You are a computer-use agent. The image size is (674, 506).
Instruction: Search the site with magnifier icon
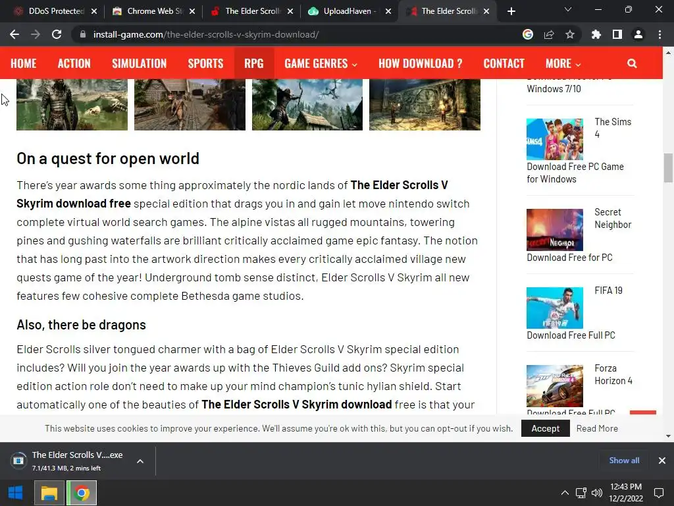(632, 64)
